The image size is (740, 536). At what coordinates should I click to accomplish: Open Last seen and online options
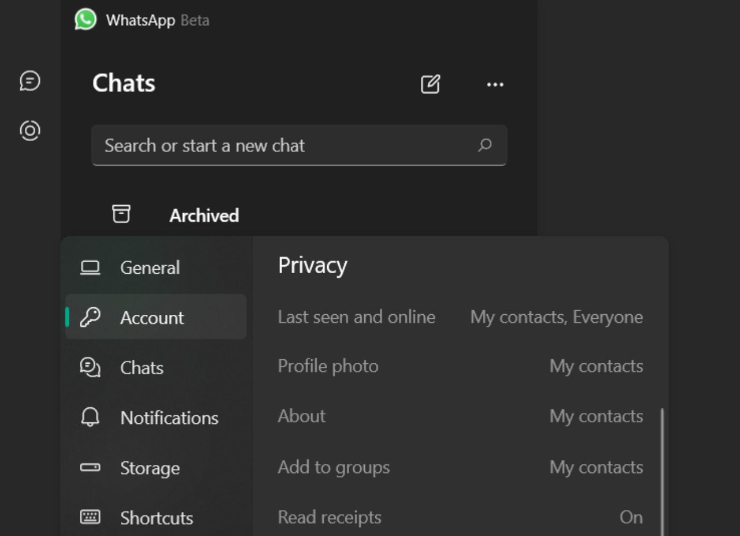coord(460,317)
